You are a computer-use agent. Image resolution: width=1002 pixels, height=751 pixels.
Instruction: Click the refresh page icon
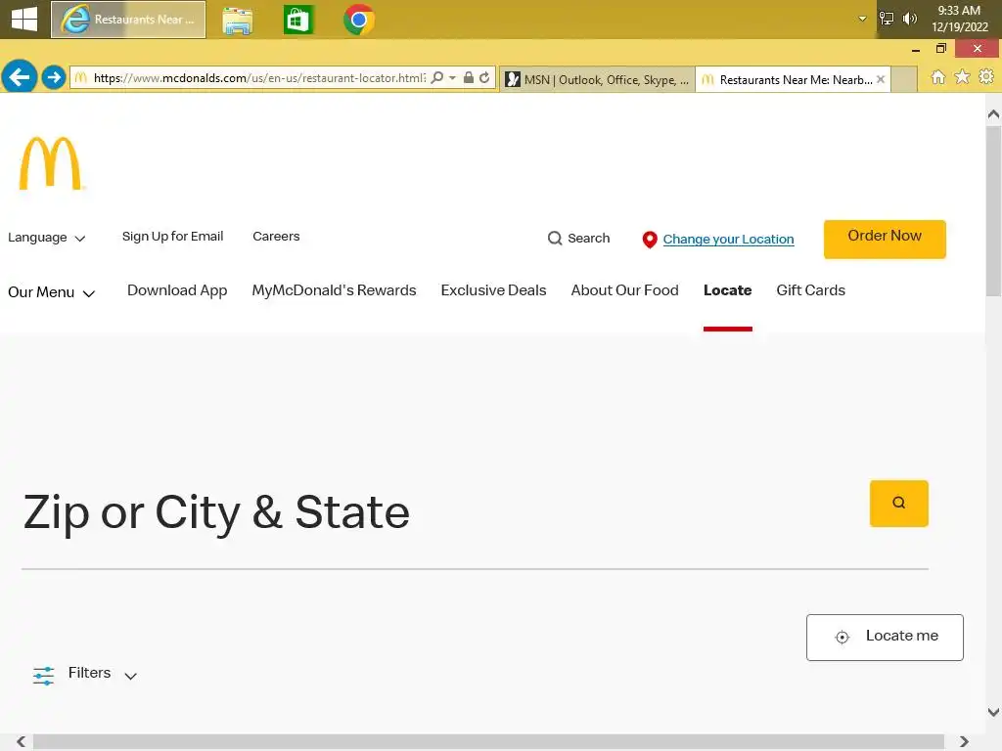(484, 77)
